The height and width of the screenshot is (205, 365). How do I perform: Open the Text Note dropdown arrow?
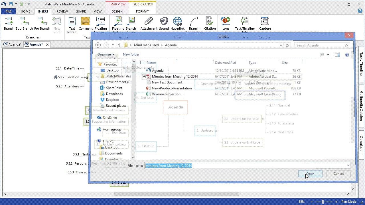(x=76, y=32)
